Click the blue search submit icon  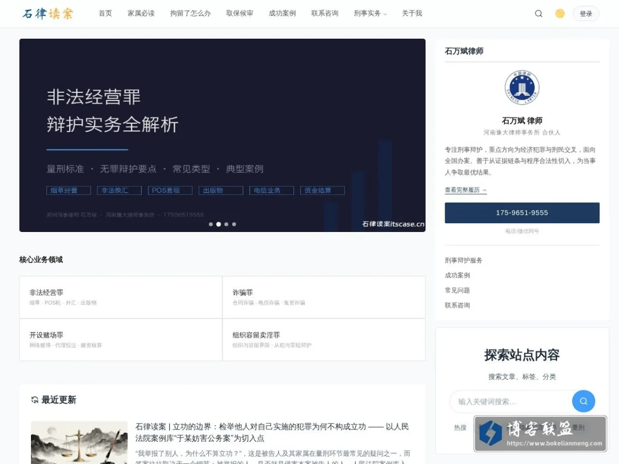point(583,401)
